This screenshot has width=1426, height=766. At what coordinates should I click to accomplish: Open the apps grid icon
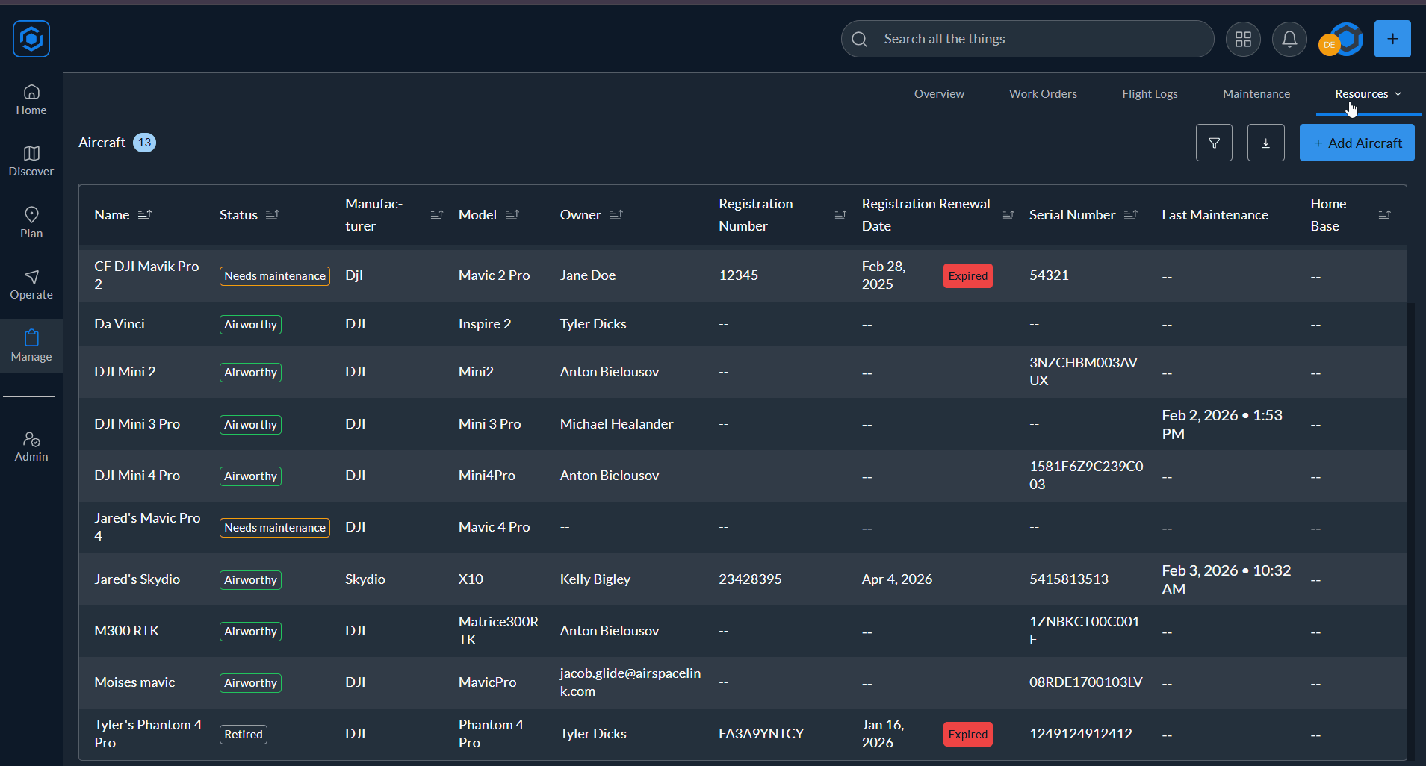pos(1243,39)
